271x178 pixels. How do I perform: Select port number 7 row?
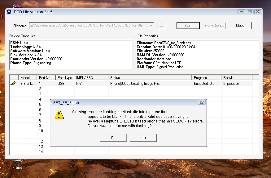[40, 115]
